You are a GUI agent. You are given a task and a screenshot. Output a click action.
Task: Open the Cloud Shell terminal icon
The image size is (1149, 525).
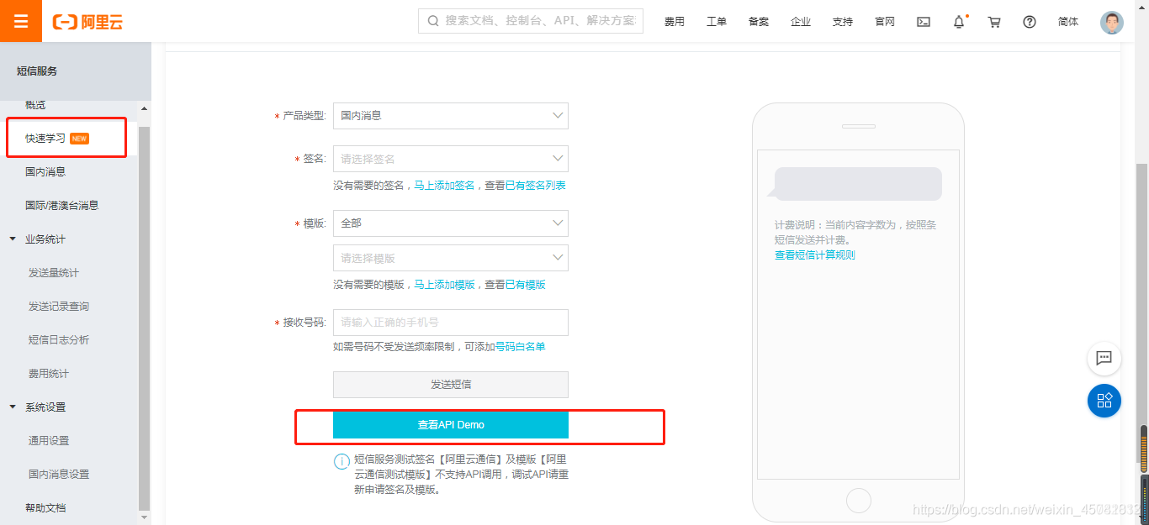click(924, 22)
